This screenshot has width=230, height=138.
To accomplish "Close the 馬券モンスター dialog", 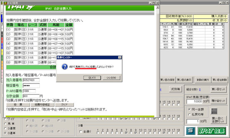I will click(x=120, y=58).
